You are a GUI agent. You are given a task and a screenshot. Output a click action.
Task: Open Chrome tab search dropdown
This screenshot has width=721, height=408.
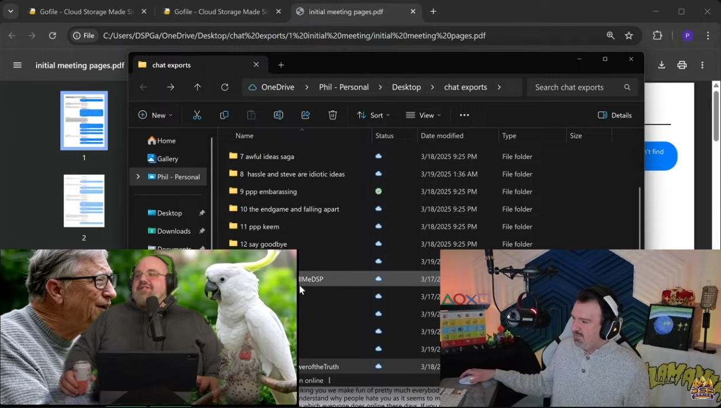click(11, 11)
